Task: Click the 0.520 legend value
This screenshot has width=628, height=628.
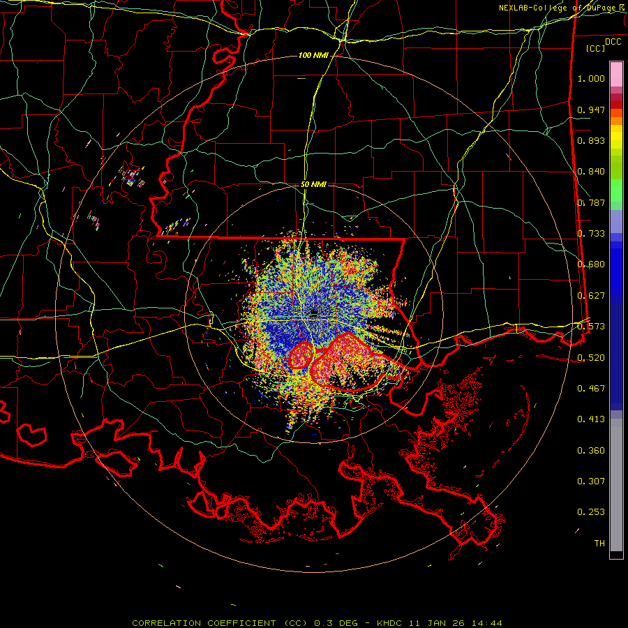Action: (591, 358)
